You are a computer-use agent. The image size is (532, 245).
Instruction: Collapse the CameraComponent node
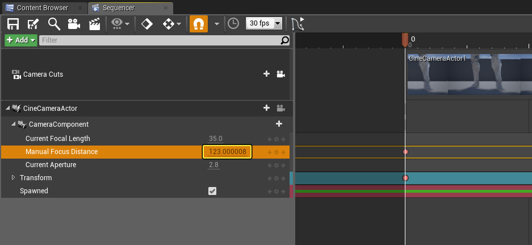coord(13,124)
